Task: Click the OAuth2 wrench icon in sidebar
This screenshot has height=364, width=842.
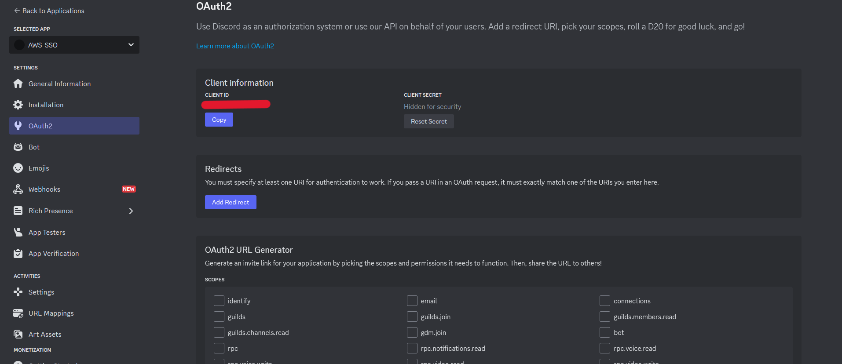Action: click(x=18, y=126)
